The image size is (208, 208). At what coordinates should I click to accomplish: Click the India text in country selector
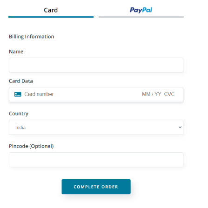(x=20, y=128)
